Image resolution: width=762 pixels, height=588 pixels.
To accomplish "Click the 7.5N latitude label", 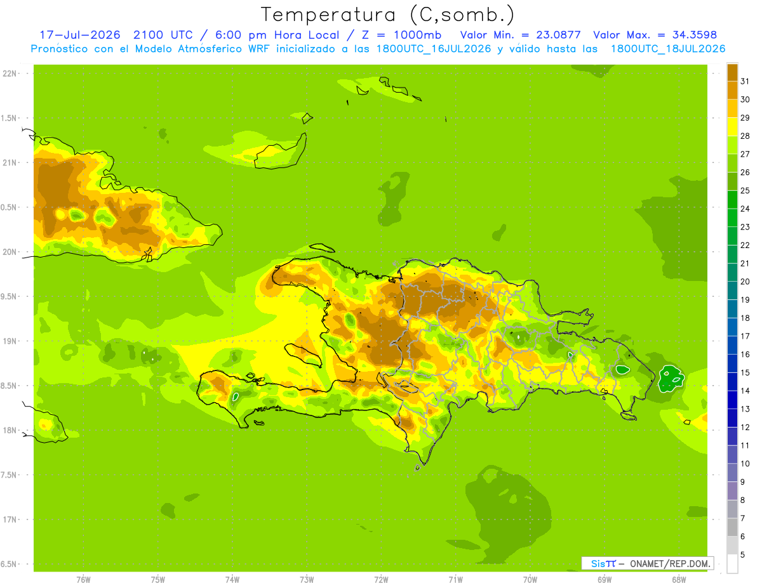I will tap(9, 475).
